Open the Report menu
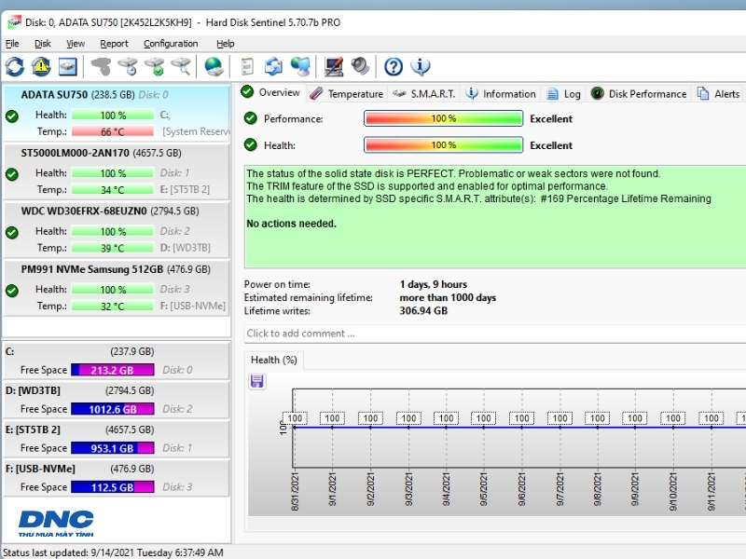746x559 pixels. (x=114, y=44)
